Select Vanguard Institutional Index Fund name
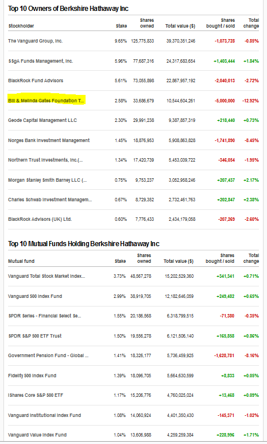Screen dimensions: 267x444 [44, 415]
